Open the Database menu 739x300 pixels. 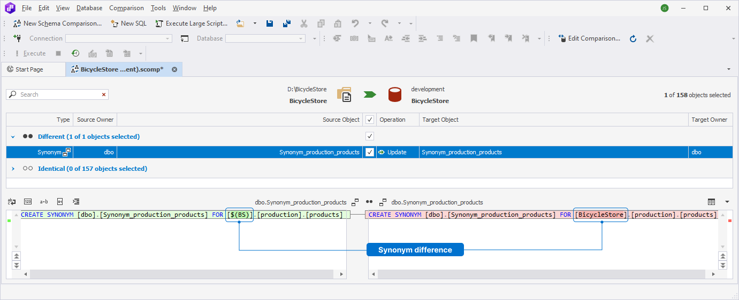[89, 8]
